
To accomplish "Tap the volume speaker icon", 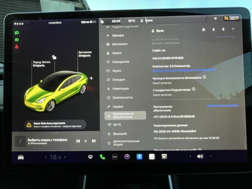I will pyautogui.click(x=200, y=156).
